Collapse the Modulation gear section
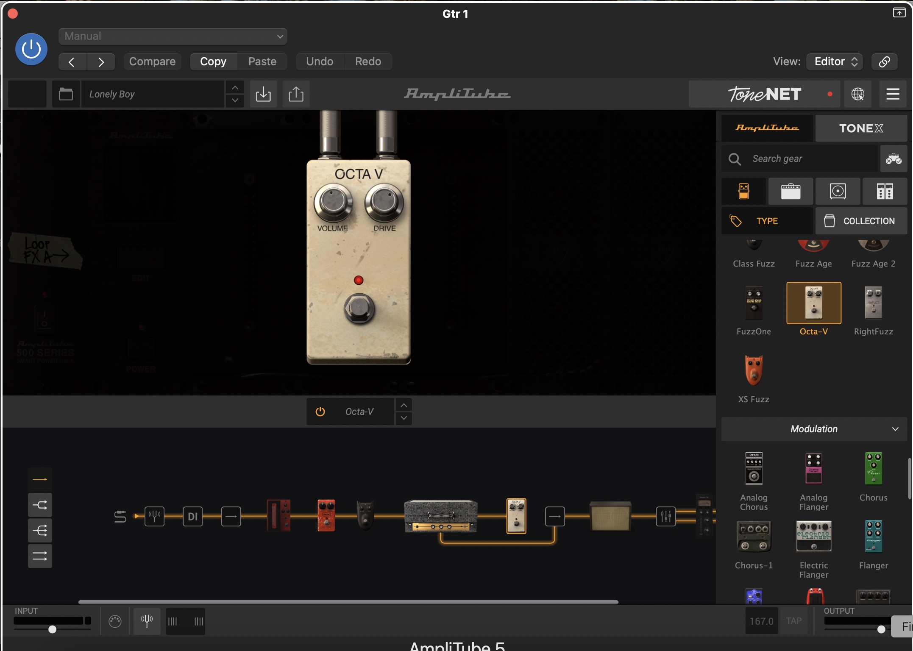 pos(895,429)
